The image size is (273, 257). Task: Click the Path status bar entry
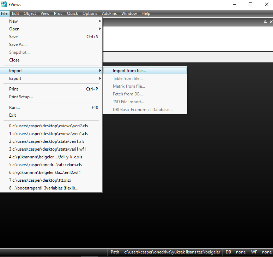(165, 252)
